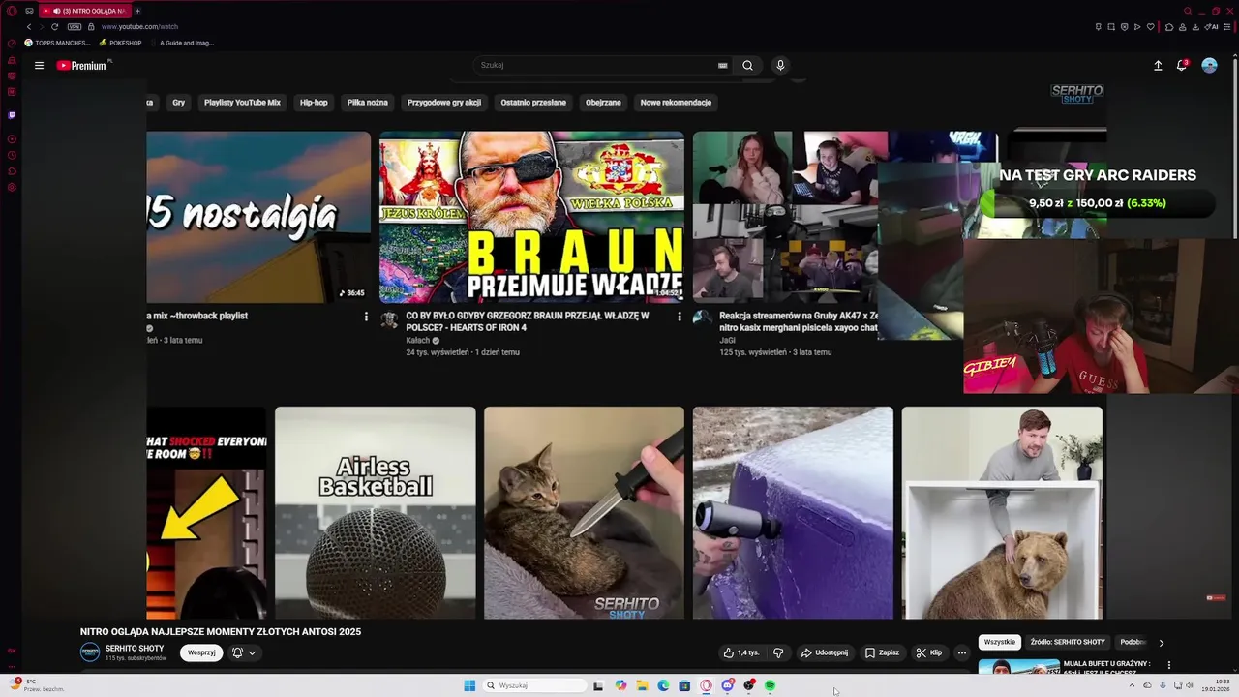Select the Obejrzane filter chip
Screen dimensions: 1239x697
603,103
